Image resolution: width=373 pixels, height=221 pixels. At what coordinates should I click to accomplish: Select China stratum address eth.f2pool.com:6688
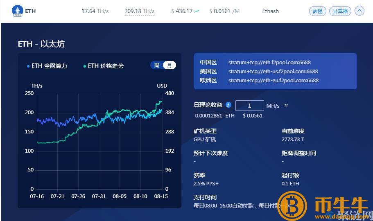tap(269, 62)
